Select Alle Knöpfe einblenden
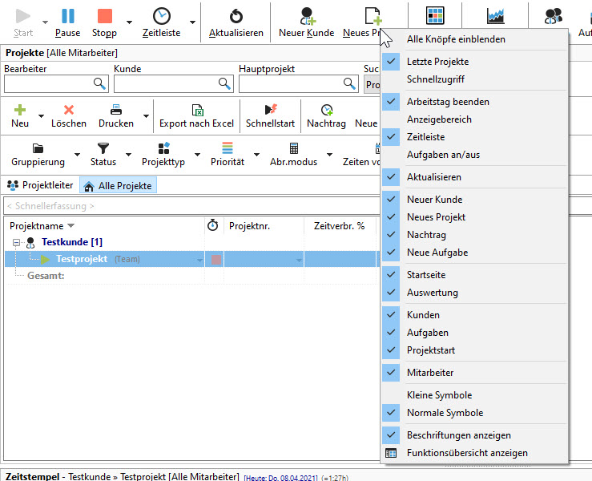 click(474, 39)
